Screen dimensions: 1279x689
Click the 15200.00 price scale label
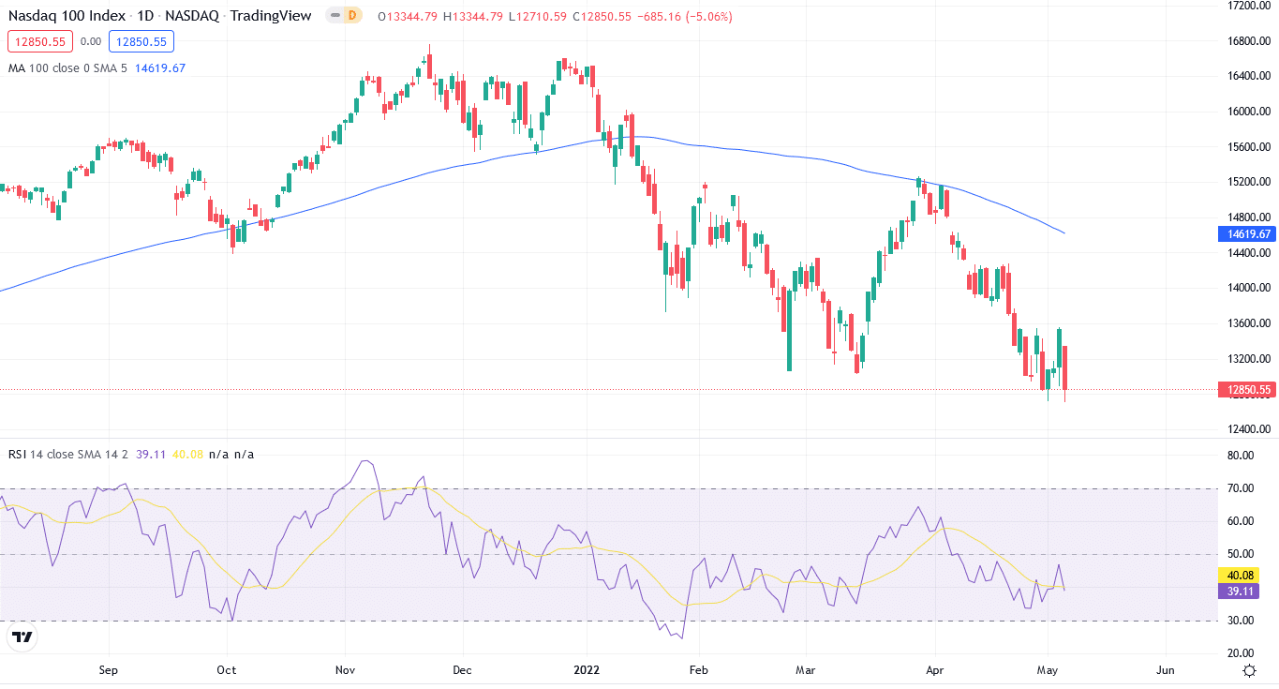[1248, 182]
